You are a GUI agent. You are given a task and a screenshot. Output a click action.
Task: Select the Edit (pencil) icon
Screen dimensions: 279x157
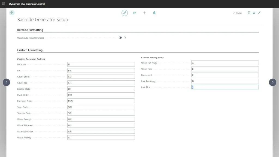(125, 13)
